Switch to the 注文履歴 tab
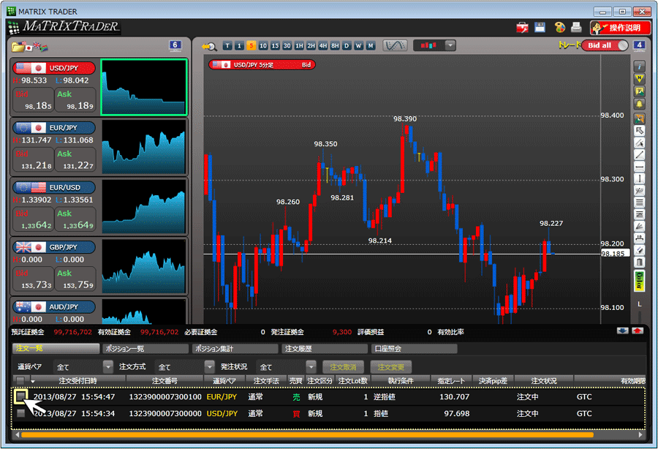Image resolution: width=658 pixels, height=449 pixels. (325, 348)
